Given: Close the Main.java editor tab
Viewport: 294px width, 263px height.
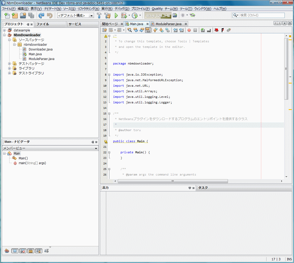Looking at the screenshot, I should [x=148, y=24].
